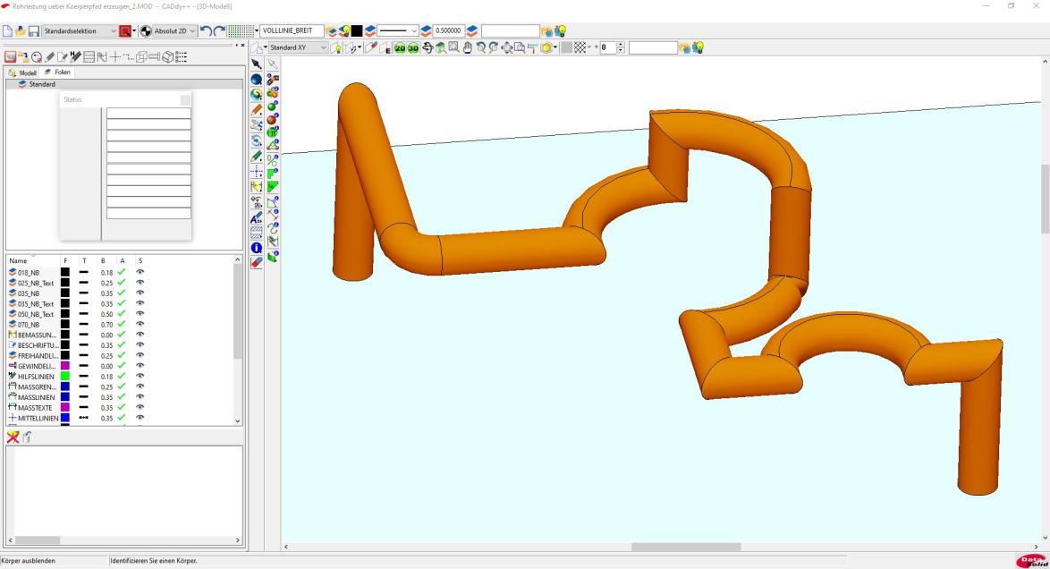
Task: Click the blue info icon
Action: point(257,248)
